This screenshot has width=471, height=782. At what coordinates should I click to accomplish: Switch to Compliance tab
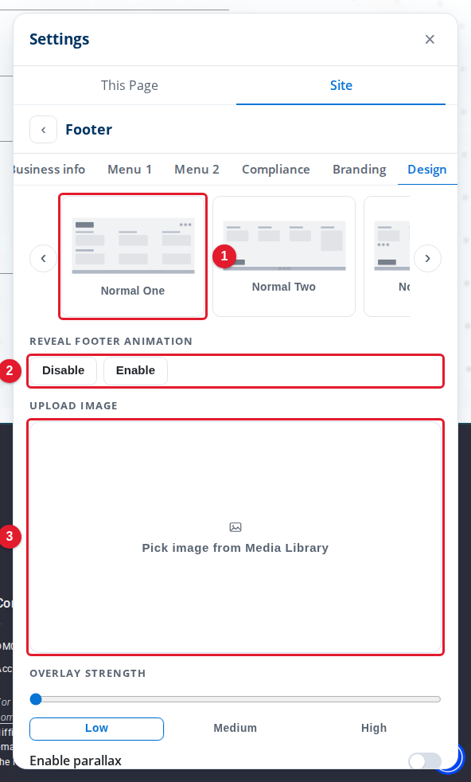pos(276,170)
